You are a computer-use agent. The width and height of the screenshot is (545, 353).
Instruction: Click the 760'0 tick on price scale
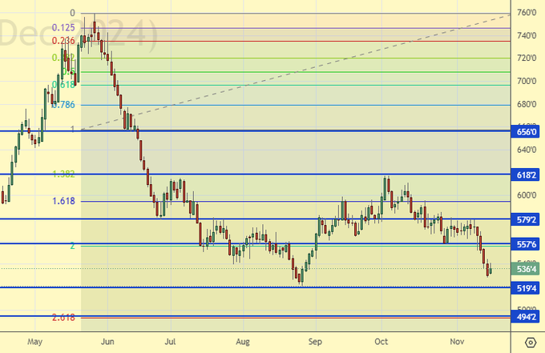tap(527, 13)
